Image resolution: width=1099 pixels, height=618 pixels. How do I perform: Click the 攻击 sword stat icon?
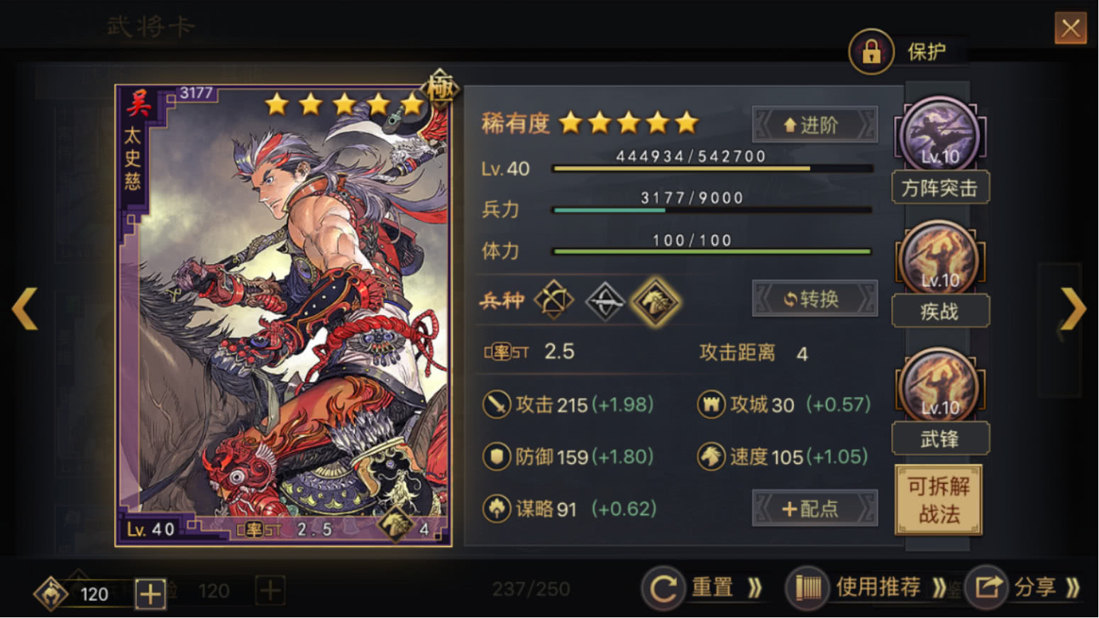pos(497,404)
